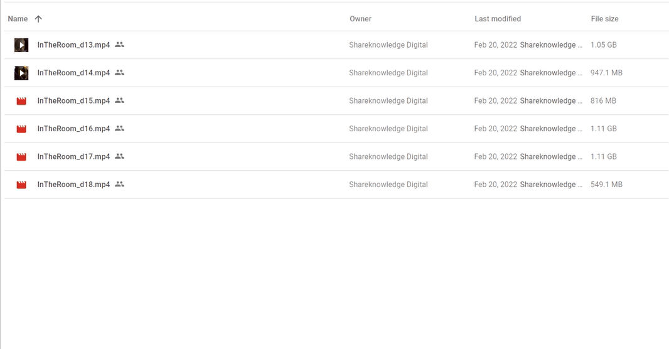Click the red video icon for InTheRoom_d18.mp4
Image resolution: width=669 pixels, height=349 pixels.
tap(21, 185)
